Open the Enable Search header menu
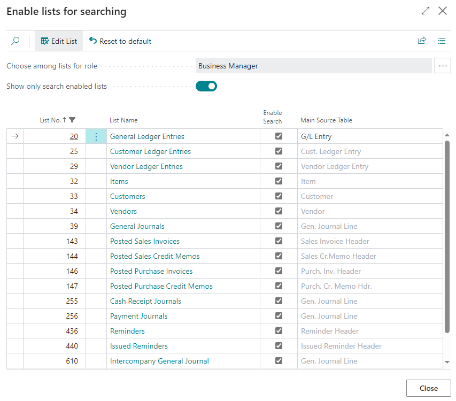 point(273,117)
